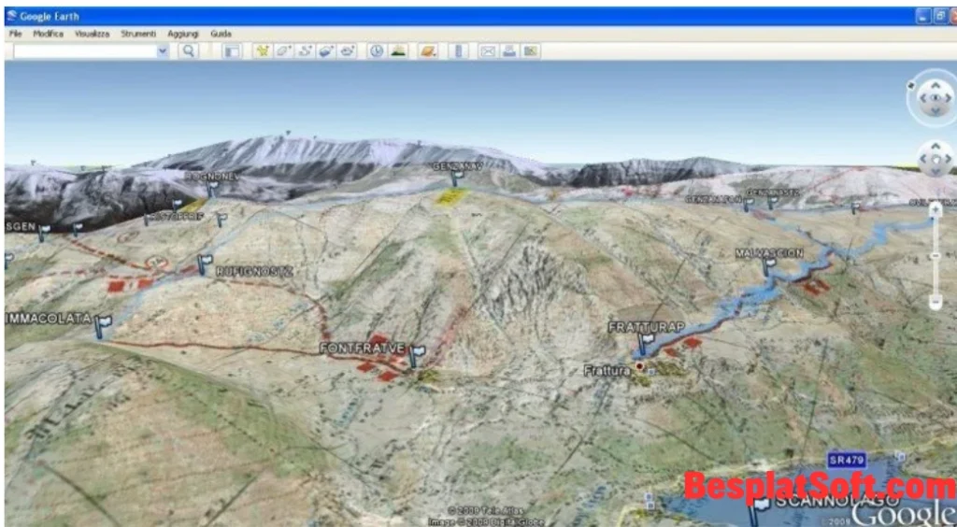Click the FRATTURAP placemark flag
957x527 pixels.
coord(645,343)
